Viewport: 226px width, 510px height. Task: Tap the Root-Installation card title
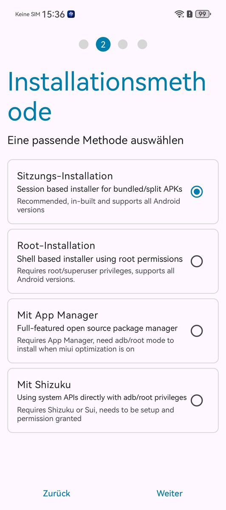(56, 246)
